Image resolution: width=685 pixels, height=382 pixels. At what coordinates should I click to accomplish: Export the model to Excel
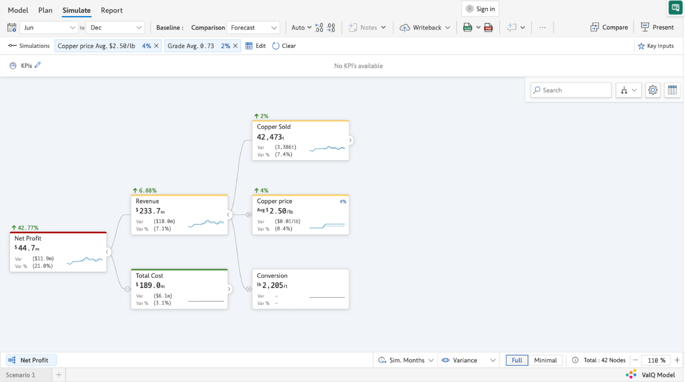[468, 27]
